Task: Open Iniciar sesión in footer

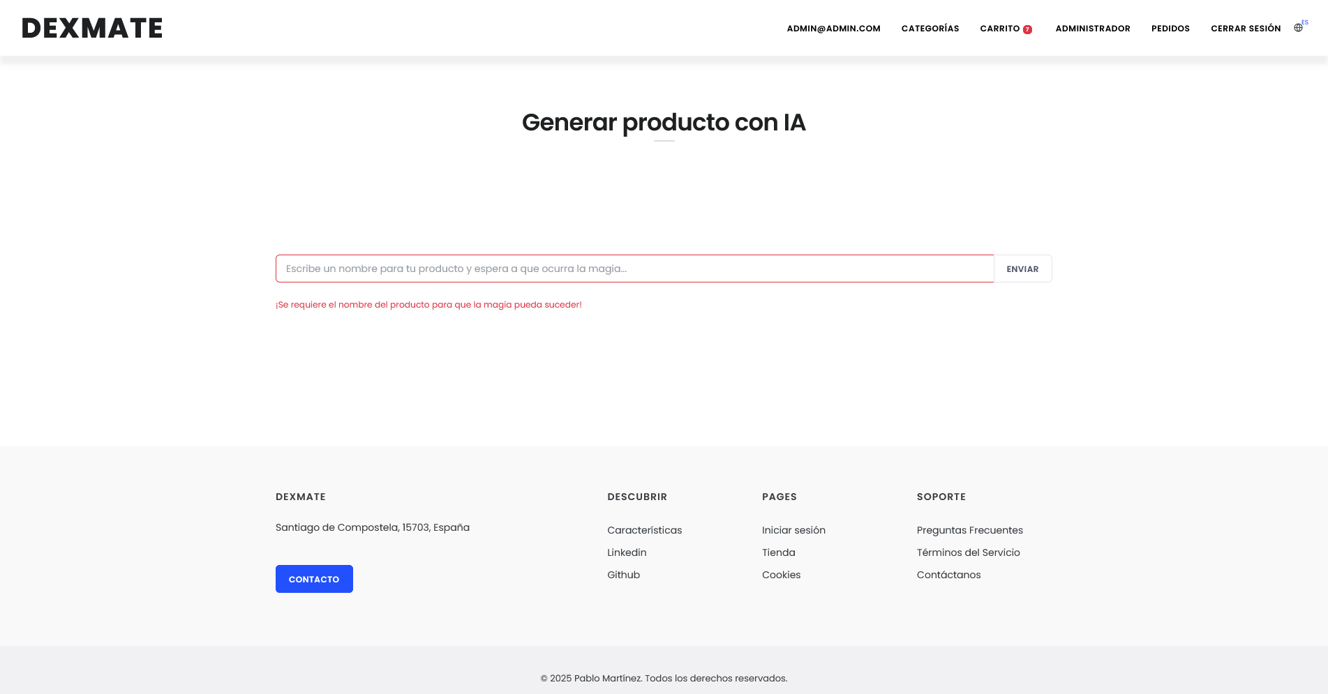Action: click(x=793, y=530)
